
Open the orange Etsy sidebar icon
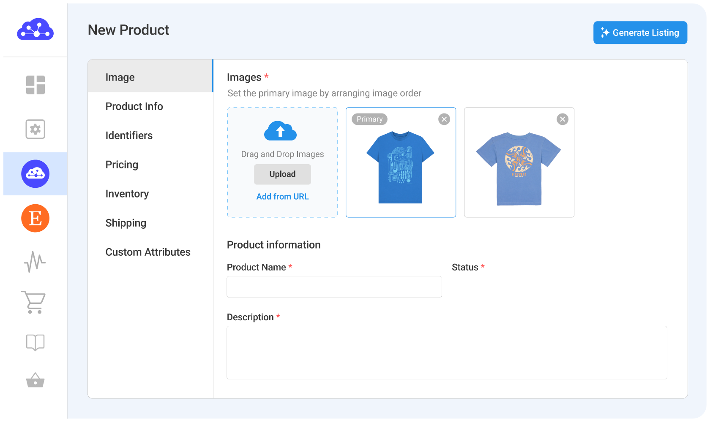[x=35, y=218]
